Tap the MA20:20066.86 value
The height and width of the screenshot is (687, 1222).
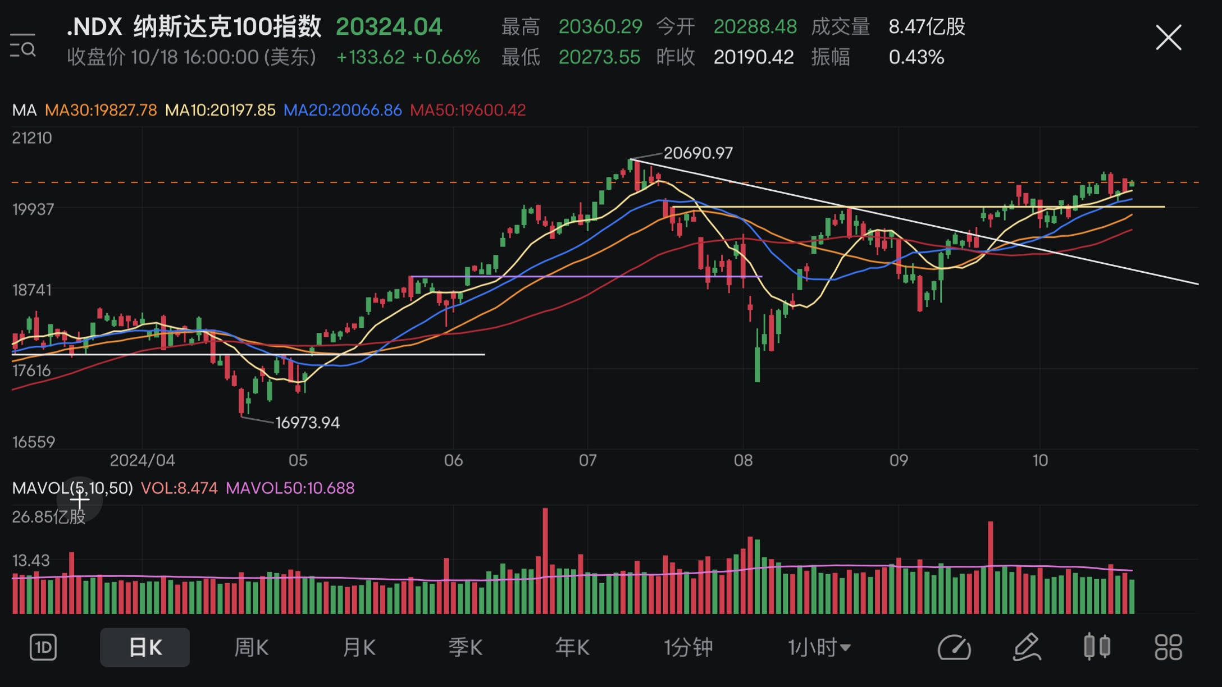[343, 110]
